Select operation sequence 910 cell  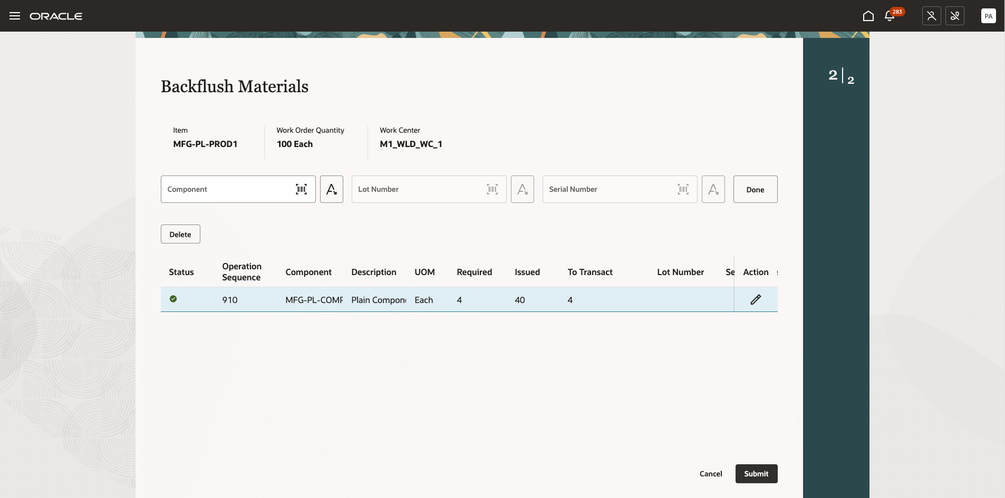tap(230, 300)
